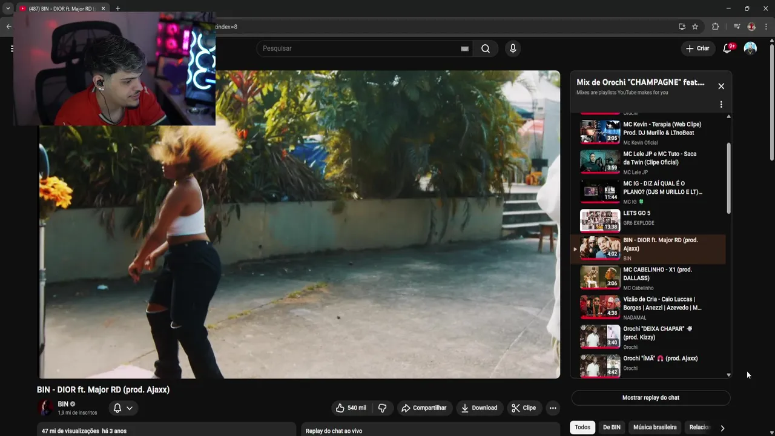The image size is (775, 436).
Task: Click the video title BIN - DIOR
Action: 103,390
